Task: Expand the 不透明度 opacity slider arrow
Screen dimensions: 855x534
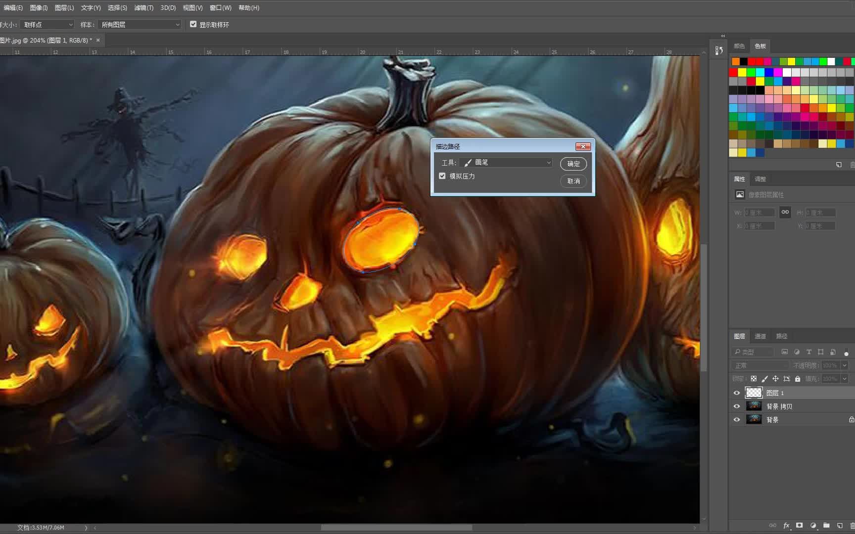Action: click(845, 365)
